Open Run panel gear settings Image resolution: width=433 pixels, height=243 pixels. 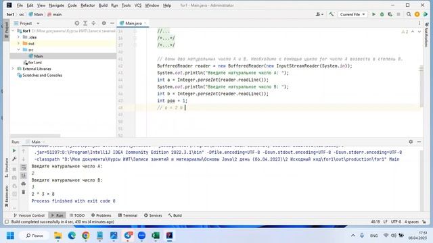click(x=411, y=142)
